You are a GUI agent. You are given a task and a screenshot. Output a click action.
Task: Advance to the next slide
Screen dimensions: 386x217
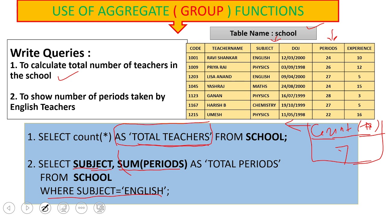click(x=27, y=208)
